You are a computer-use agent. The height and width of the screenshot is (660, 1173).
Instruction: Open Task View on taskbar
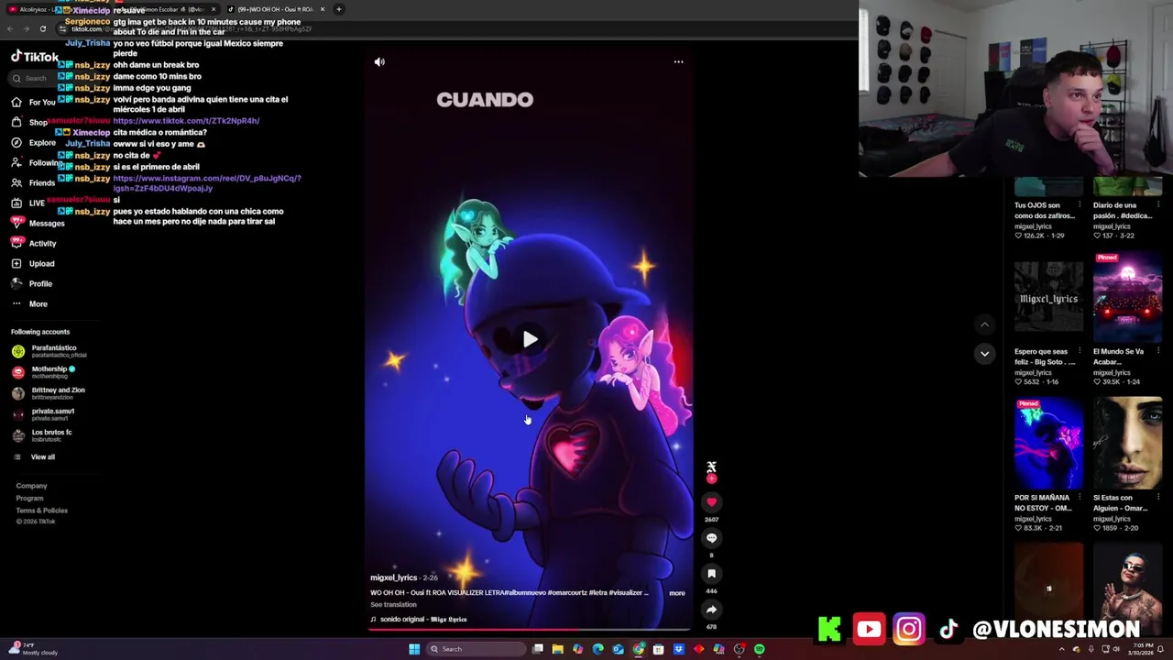[x=538, y=649]
